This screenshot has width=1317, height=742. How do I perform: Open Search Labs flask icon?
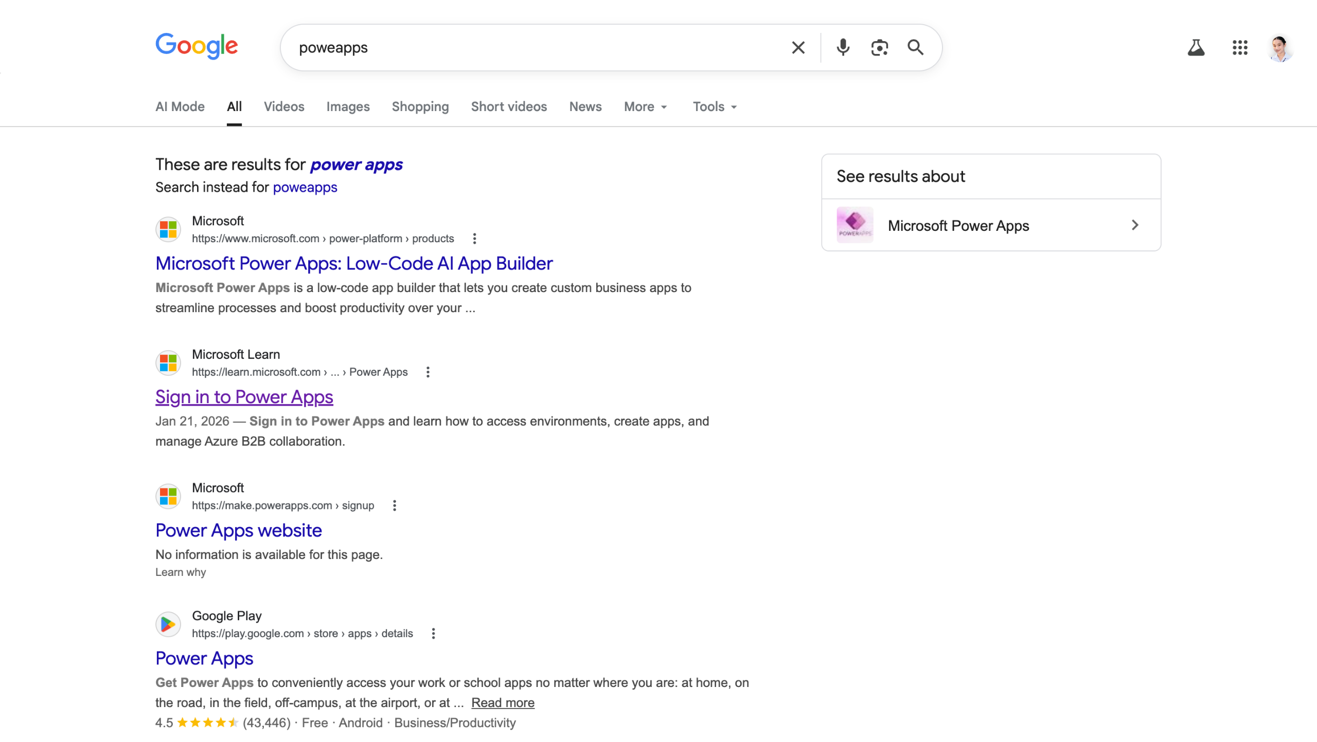(1196, 48)
